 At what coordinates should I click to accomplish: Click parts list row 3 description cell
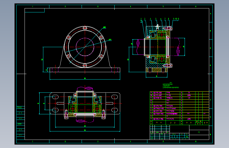[x=173, y=114]
